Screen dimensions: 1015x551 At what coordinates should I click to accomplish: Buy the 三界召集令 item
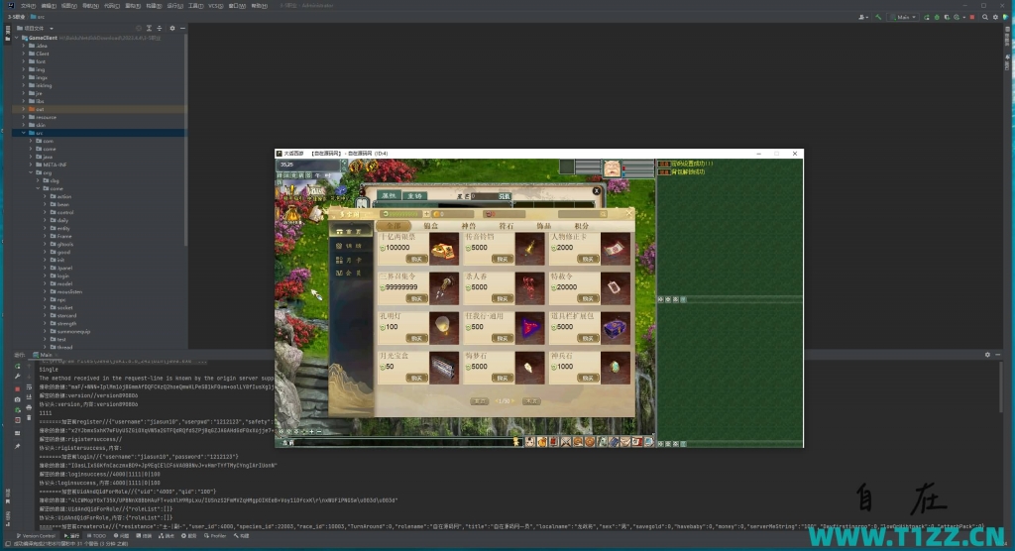pos(416,298)
